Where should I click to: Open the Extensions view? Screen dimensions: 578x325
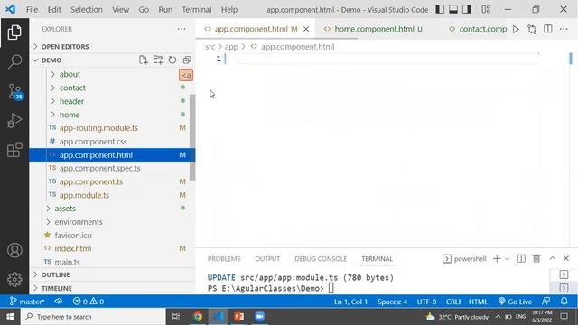[14, 150]
